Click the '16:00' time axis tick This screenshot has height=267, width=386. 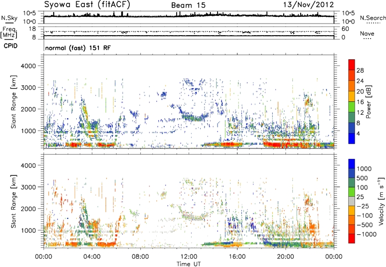[x=237, y=257]
